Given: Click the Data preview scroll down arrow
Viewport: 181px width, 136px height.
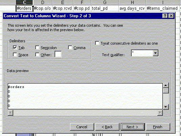Looking at the screenshot, I should point(166,107).
